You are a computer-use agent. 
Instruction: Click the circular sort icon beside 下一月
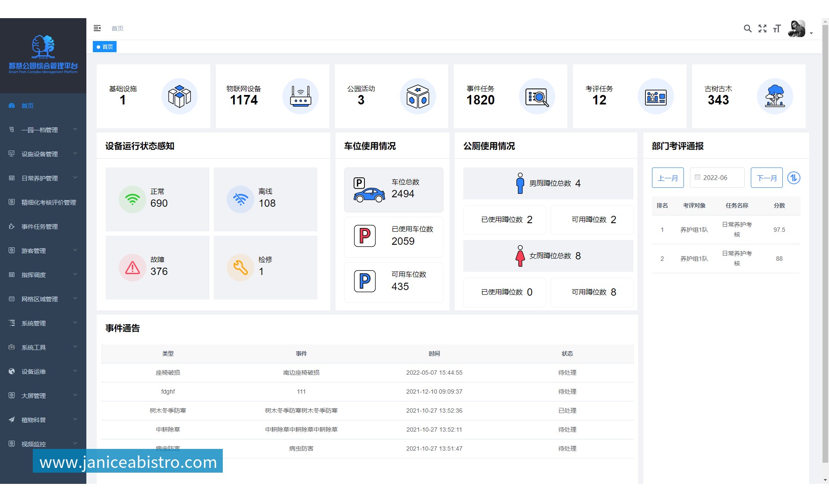[794, 178]
